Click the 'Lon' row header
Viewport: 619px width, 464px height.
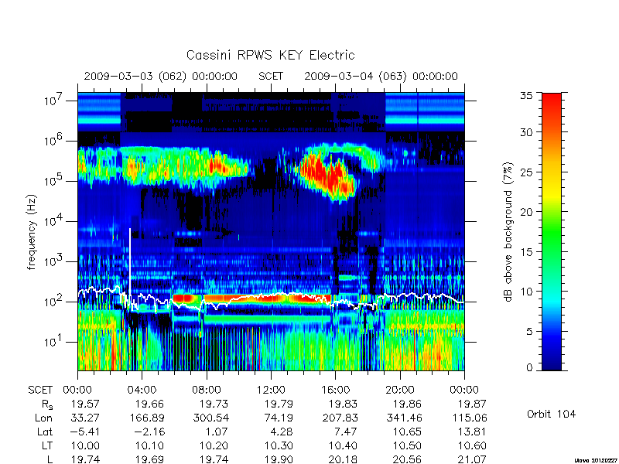click(43, 418)
